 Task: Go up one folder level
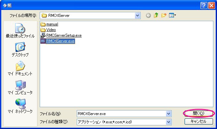click(156, 15)
